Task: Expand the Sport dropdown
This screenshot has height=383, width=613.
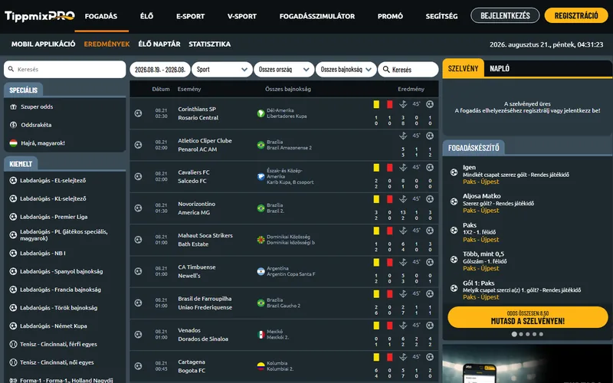Action: click(x=222, y=70)
